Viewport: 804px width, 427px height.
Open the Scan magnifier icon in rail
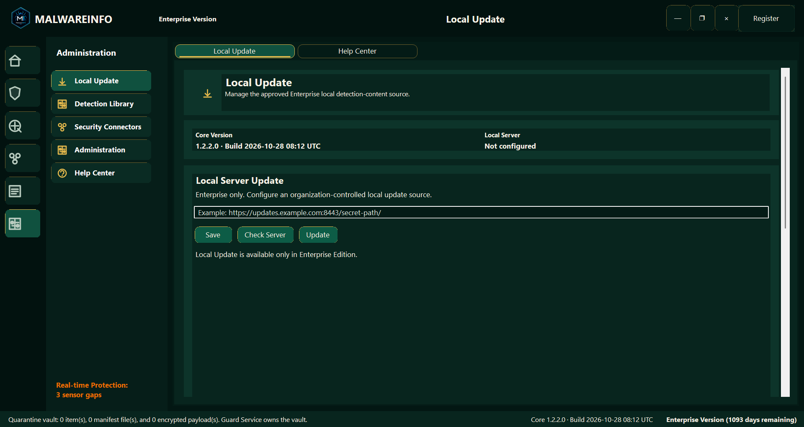click(x=23, y=126)
